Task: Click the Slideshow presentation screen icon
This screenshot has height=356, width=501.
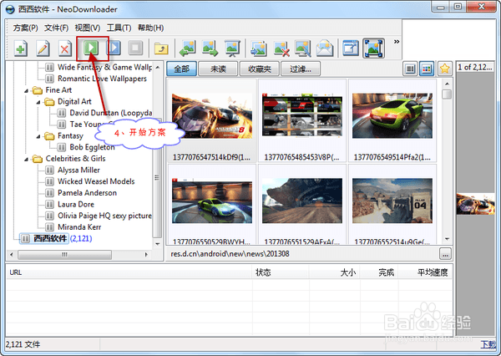Action: click(232, 48)
